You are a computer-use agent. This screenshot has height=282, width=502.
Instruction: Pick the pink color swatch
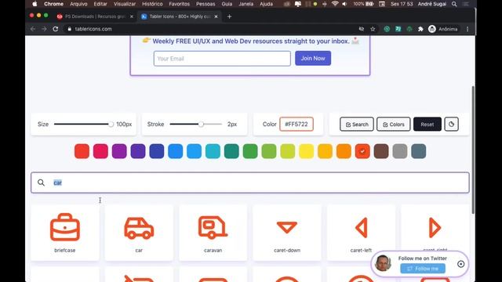[x=100, y=151]
